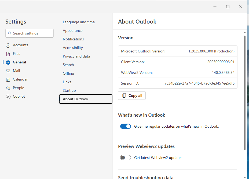
Task: Click the People icon in sidebar
Action: (8, 88)
